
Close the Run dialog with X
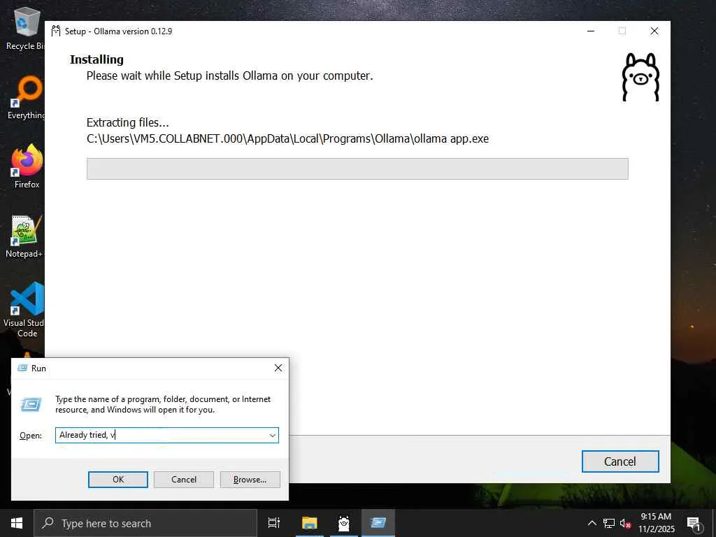[x=278, y=368]
